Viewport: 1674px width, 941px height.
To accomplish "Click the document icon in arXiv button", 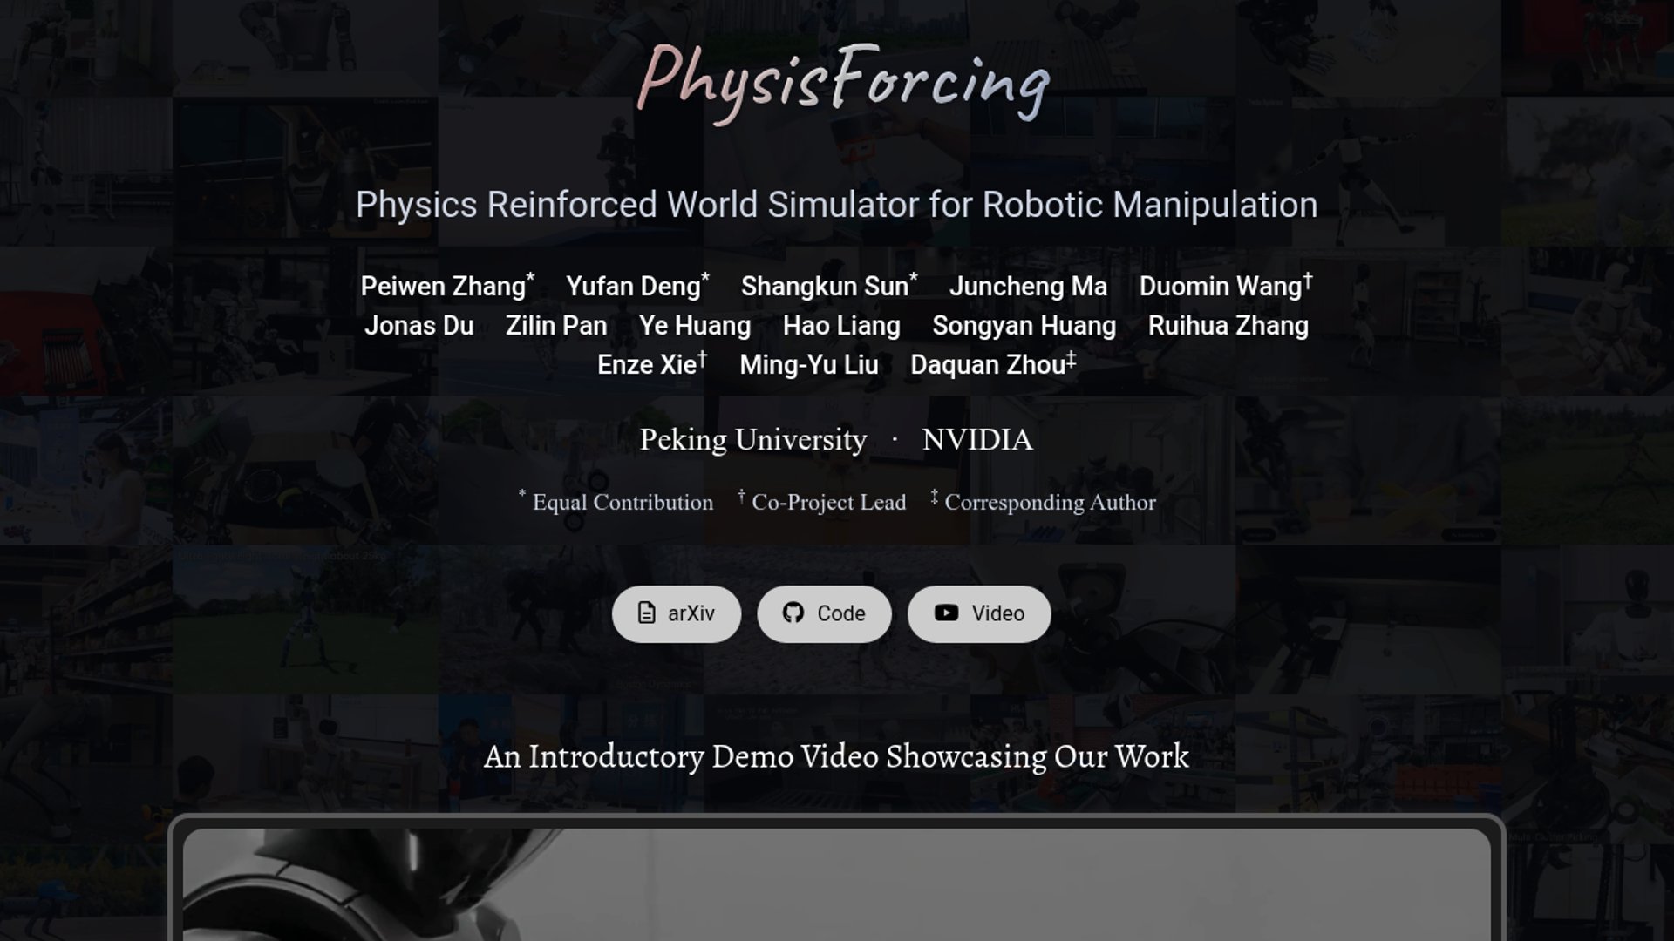I will pyautogui.click(x=646, y=613).
